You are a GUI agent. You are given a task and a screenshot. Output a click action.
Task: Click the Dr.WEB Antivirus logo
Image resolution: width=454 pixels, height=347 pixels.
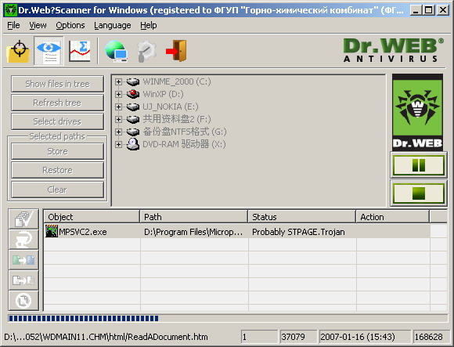[x=393, y=50]
